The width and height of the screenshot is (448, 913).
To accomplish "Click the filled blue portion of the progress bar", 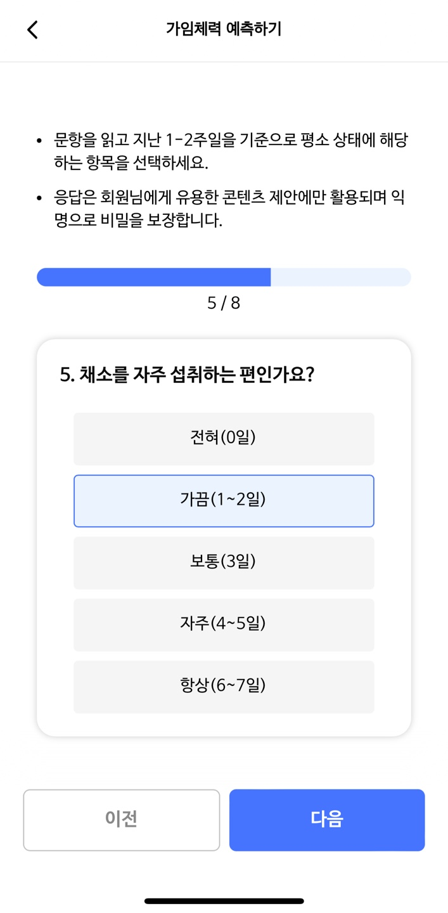I will coord(152,276).
